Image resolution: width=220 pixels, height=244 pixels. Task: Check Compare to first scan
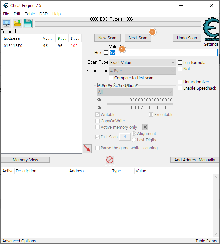pos(111,78)
